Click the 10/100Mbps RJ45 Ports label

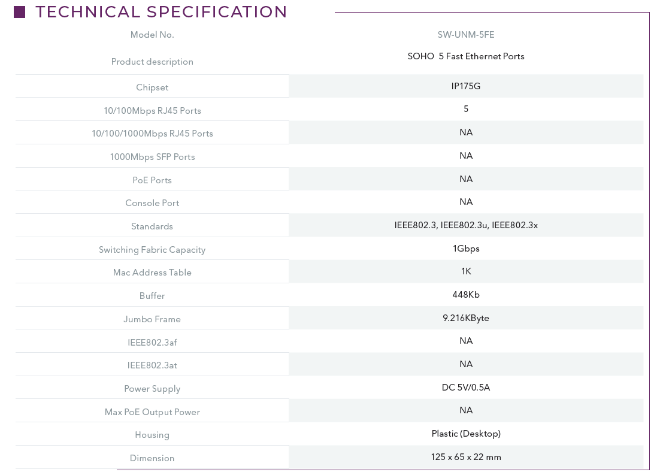152,111
